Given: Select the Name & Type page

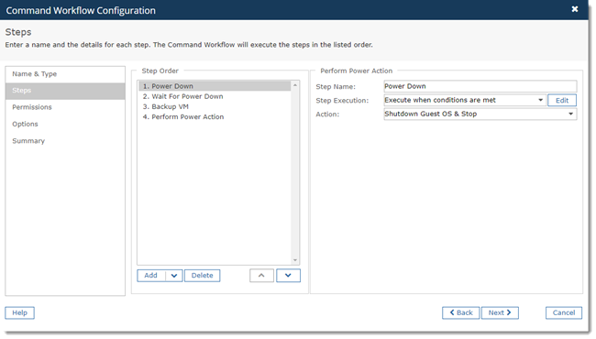Looking at the screenshot, I should point(65,74).
